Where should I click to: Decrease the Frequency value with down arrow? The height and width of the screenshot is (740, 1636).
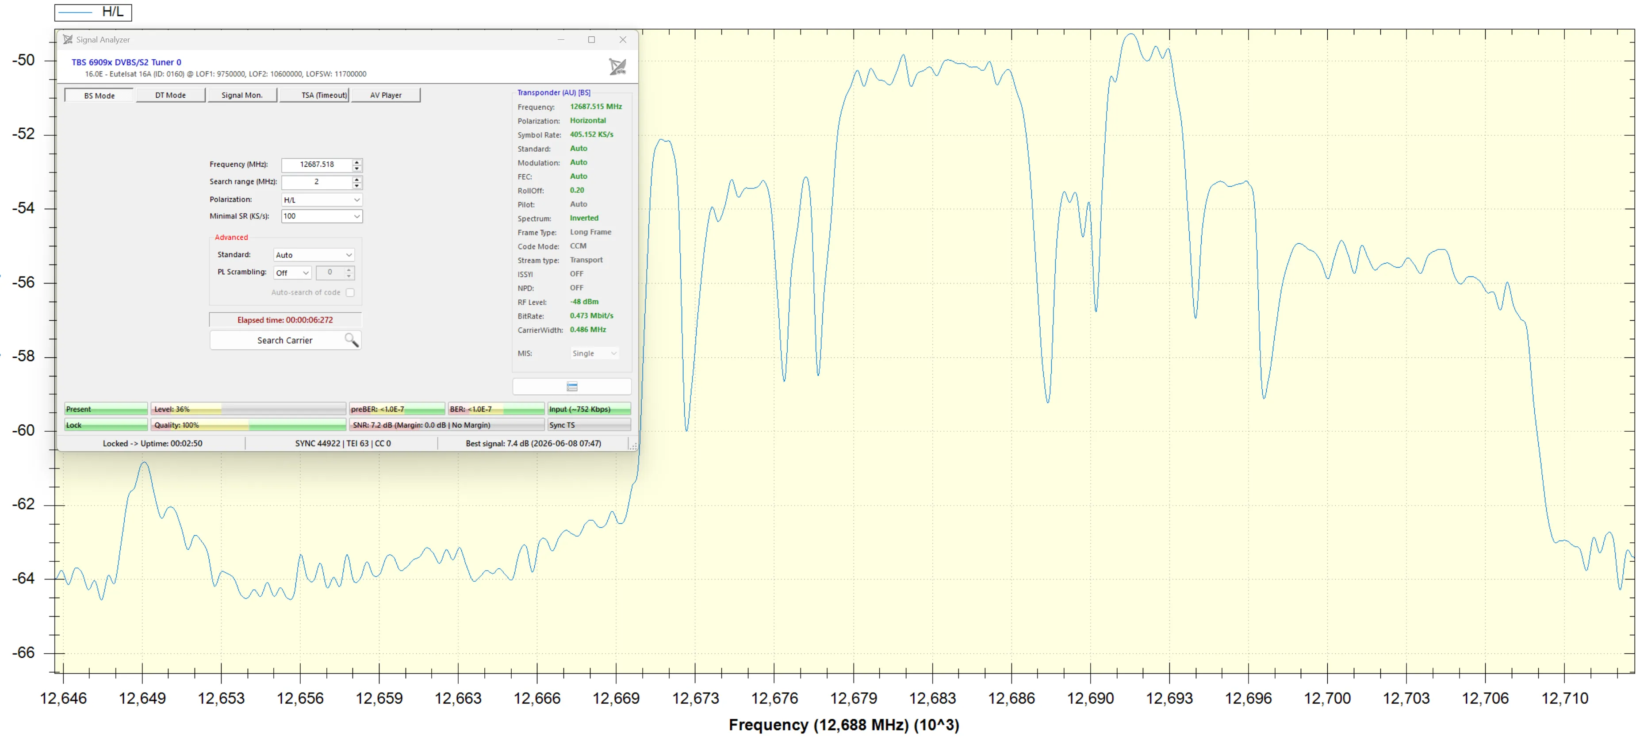357,168
